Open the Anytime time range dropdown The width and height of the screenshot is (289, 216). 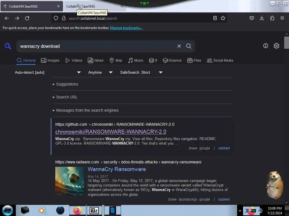coord(100,72)
